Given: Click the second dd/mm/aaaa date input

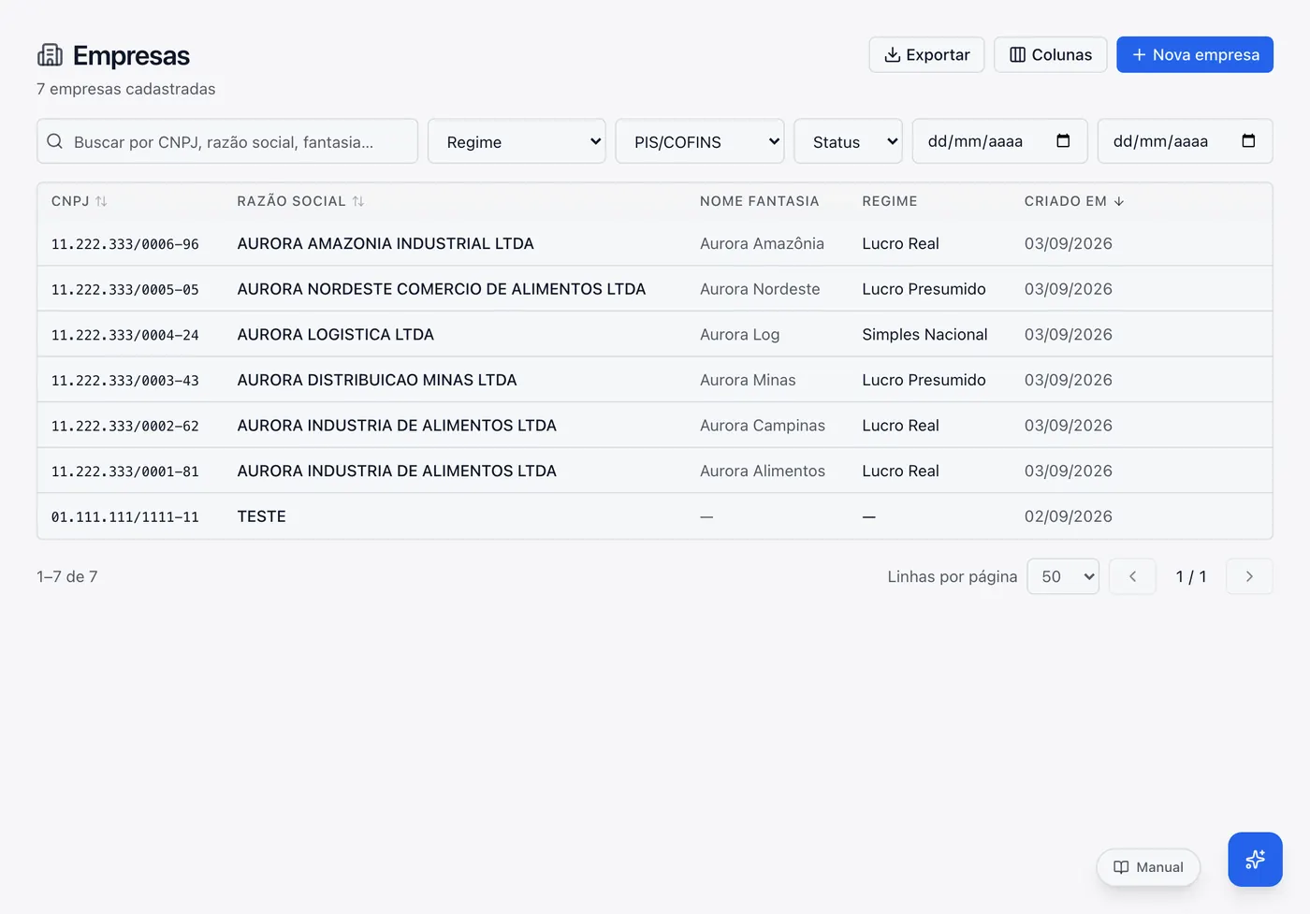Looking at the screenshot, I should tap(1186, 141).
